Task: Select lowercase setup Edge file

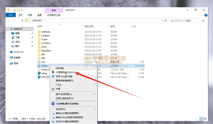Action: [44, 73]
